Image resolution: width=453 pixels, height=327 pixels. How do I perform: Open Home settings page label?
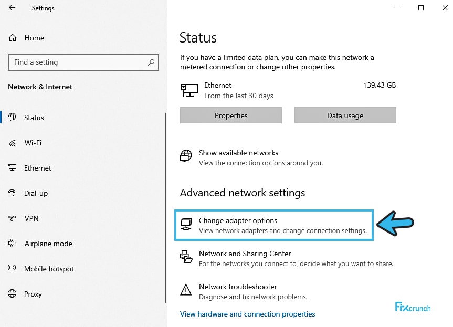click(x=34, y=38)
